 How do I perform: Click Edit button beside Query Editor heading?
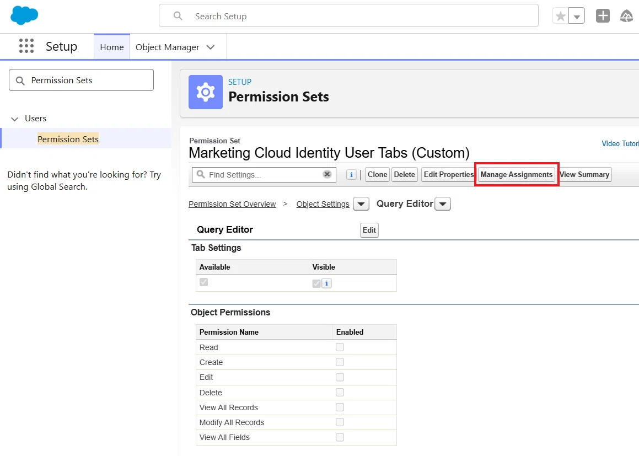coord(369,230)
